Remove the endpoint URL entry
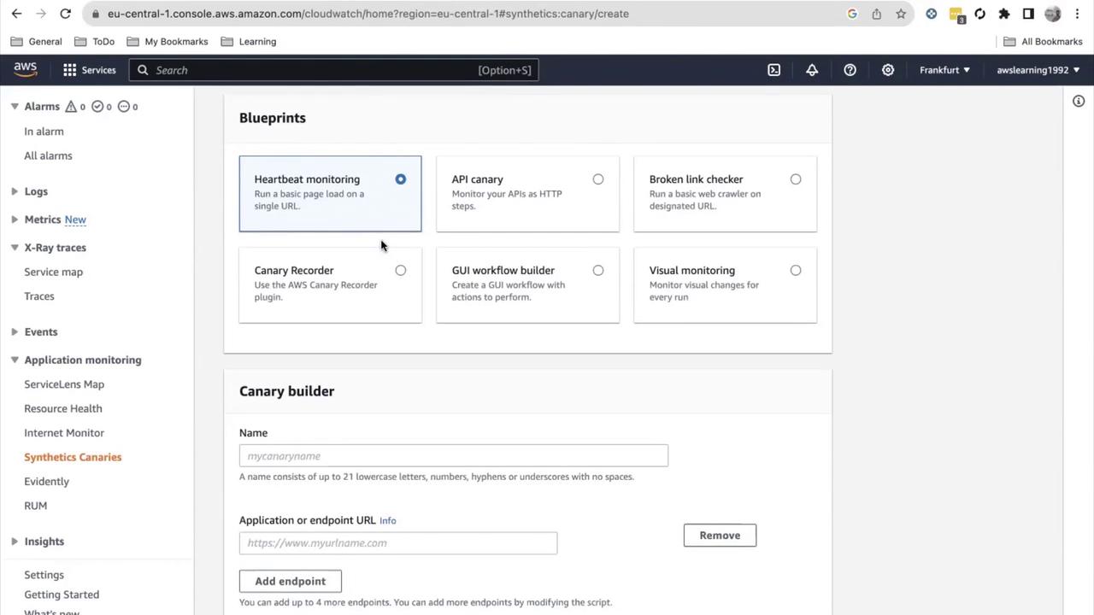 tap(720, 536)
